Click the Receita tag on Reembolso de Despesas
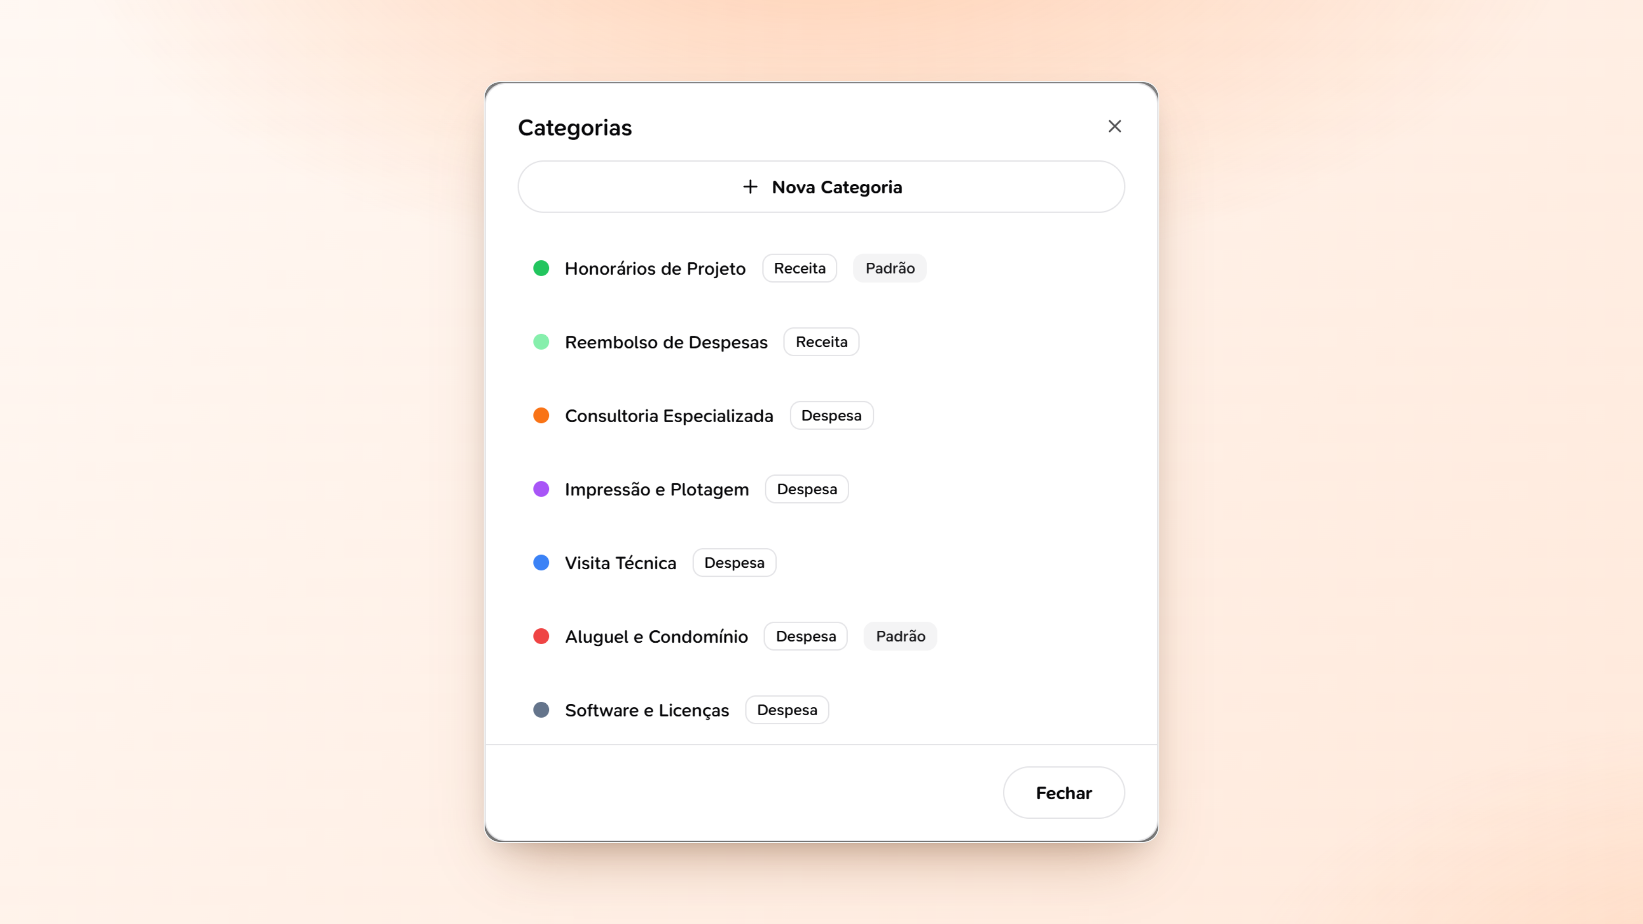1643x924 pixels. tap(821, 342)
